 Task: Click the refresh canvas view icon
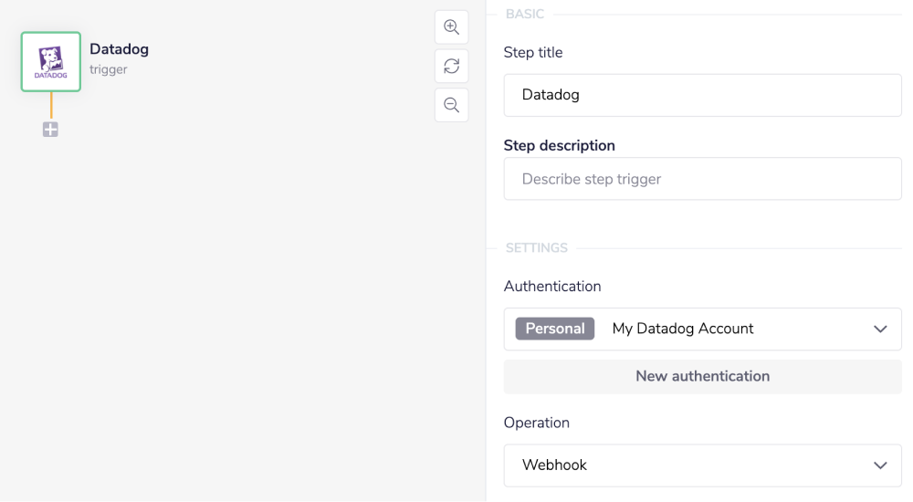pos(451,67)
